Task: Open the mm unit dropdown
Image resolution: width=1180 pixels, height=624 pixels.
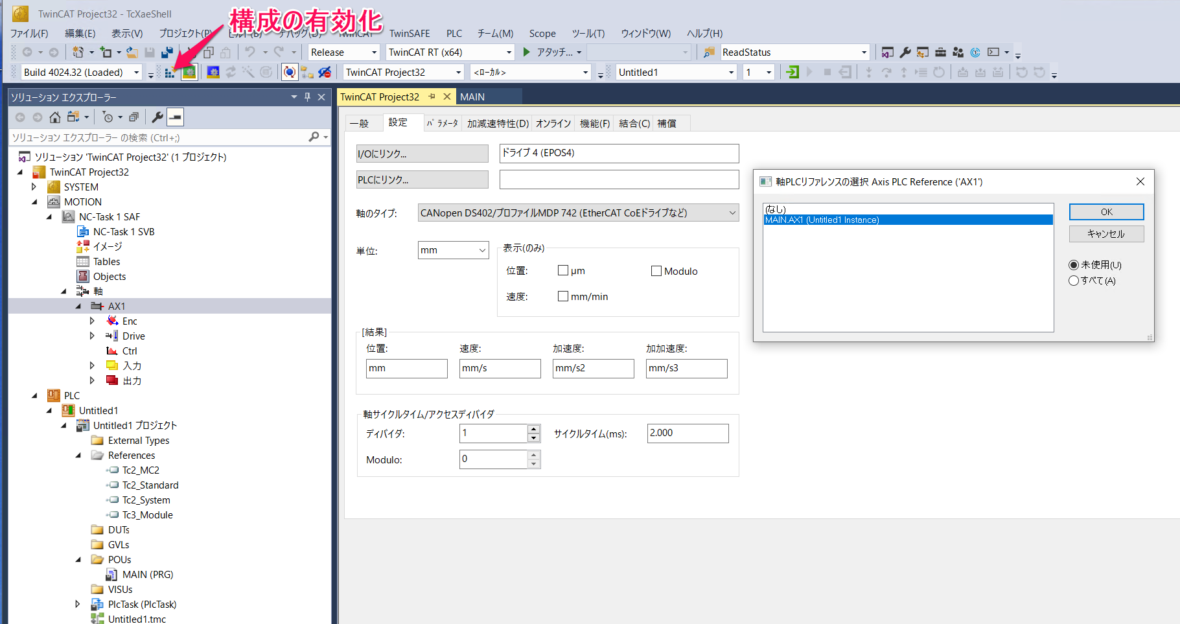Action: (453, 250)
